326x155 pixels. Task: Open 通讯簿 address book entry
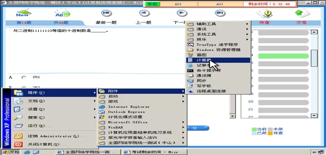218,76
